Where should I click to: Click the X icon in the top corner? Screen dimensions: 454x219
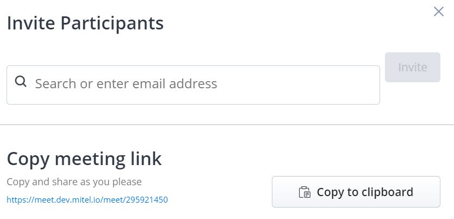coord(438,11)
